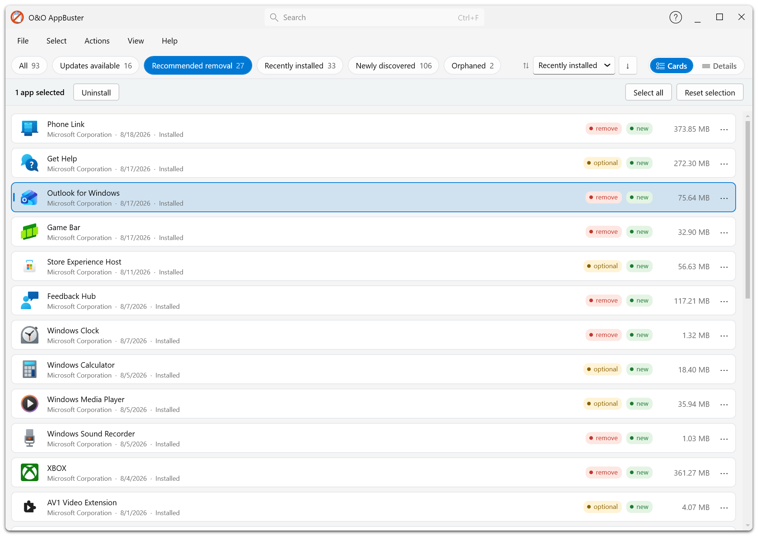Open the Actions menu
758x536 pixels.
coord(97,41)
